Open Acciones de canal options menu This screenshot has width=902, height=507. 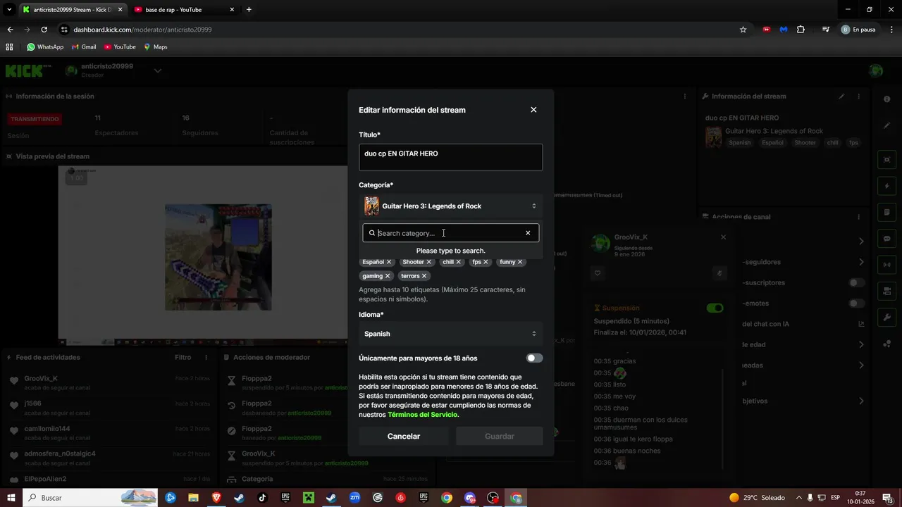coord(858,217)
